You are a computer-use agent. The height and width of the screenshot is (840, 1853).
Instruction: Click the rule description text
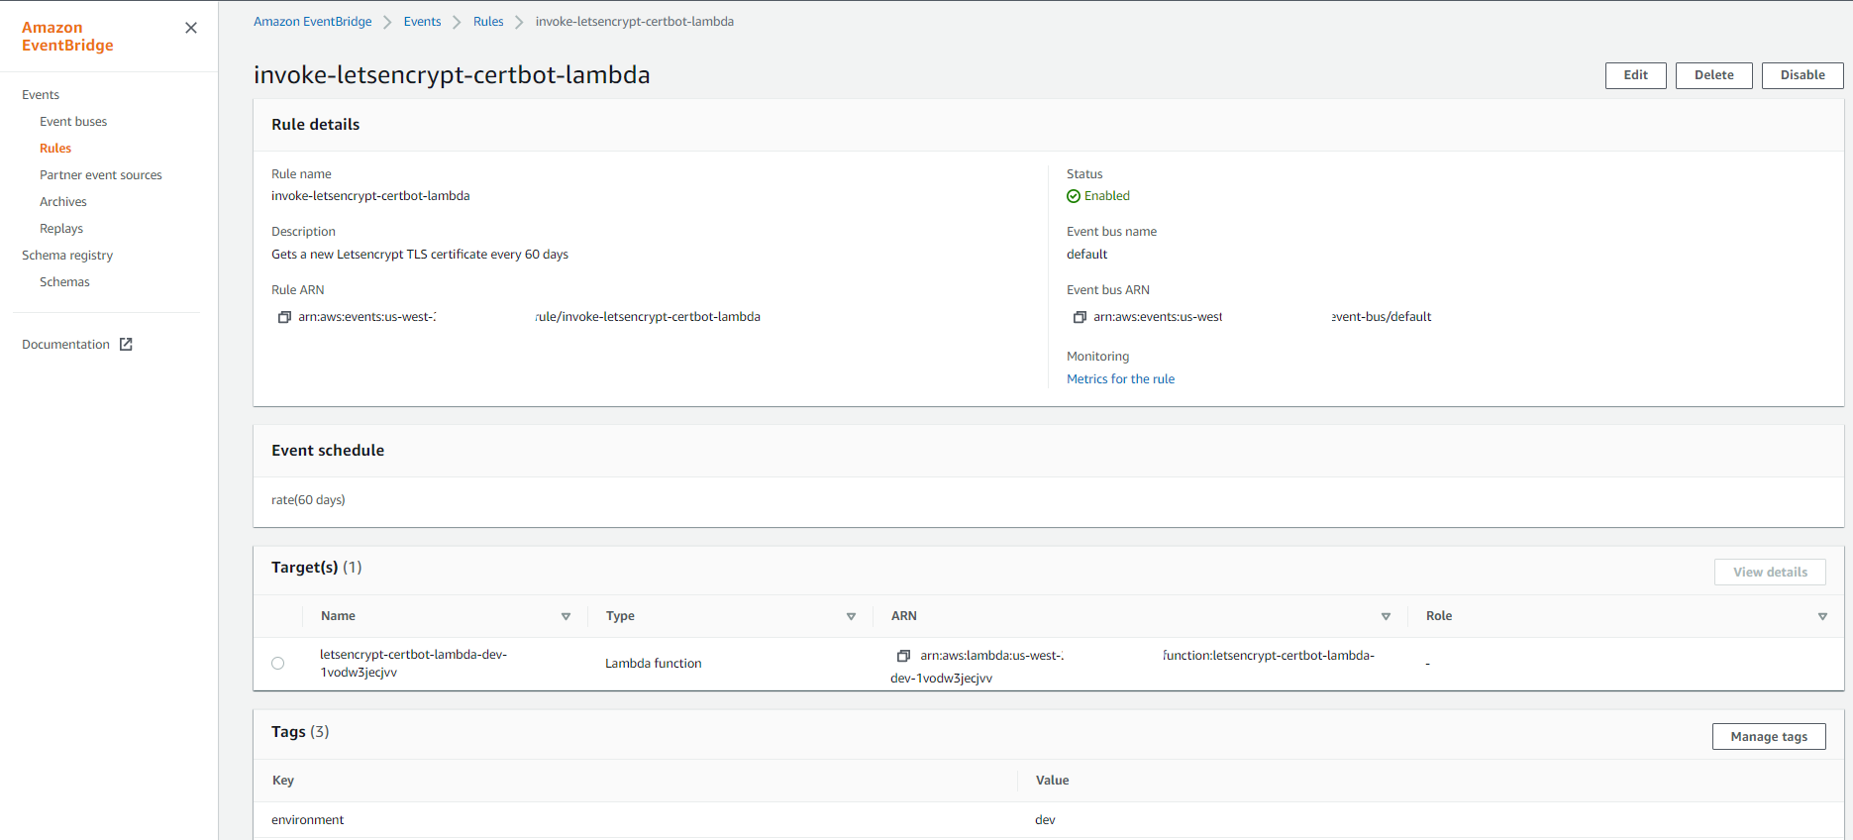[x=420, y=255]
